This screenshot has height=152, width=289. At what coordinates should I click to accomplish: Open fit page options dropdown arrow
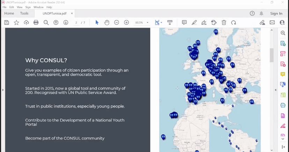[162, 23]
